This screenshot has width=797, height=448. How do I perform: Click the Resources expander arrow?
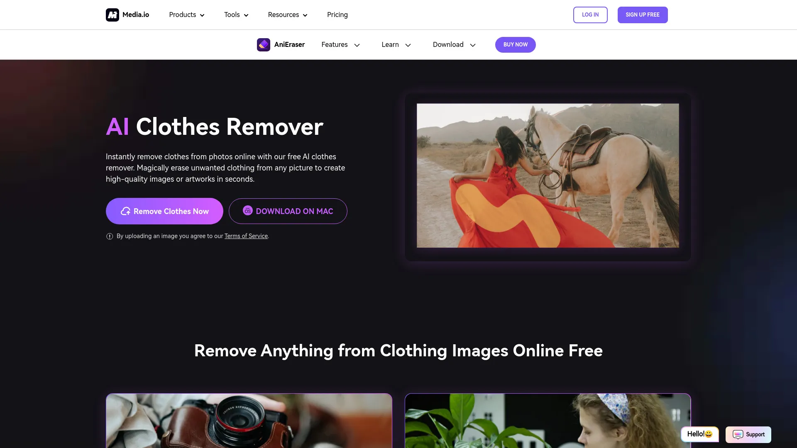coord(305,15)
